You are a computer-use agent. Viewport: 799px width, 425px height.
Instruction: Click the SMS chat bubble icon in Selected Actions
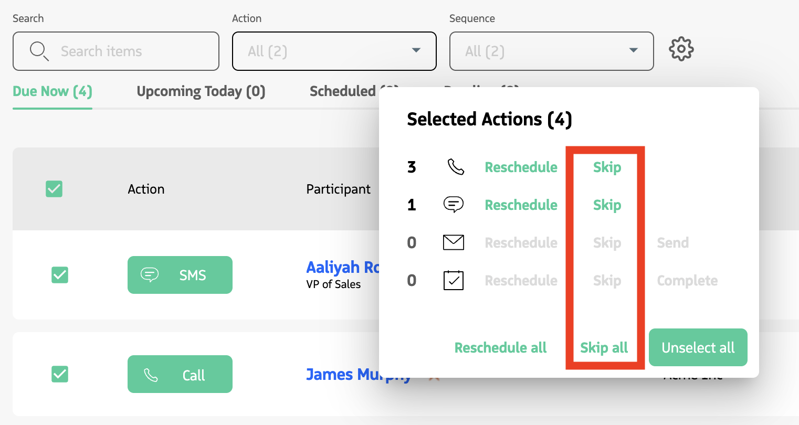coord(453,205)
